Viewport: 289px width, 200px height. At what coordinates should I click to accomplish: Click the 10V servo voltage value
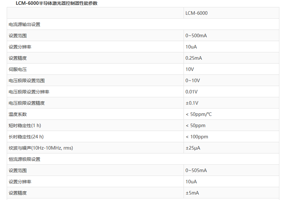pyautogui.click(x=190, y=69)
